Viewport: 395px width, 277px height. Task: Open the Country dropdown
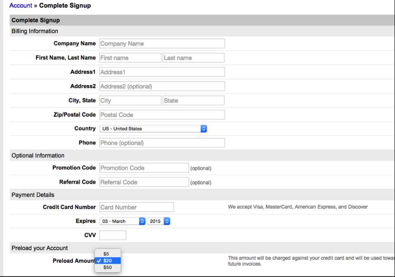(153, 129)
